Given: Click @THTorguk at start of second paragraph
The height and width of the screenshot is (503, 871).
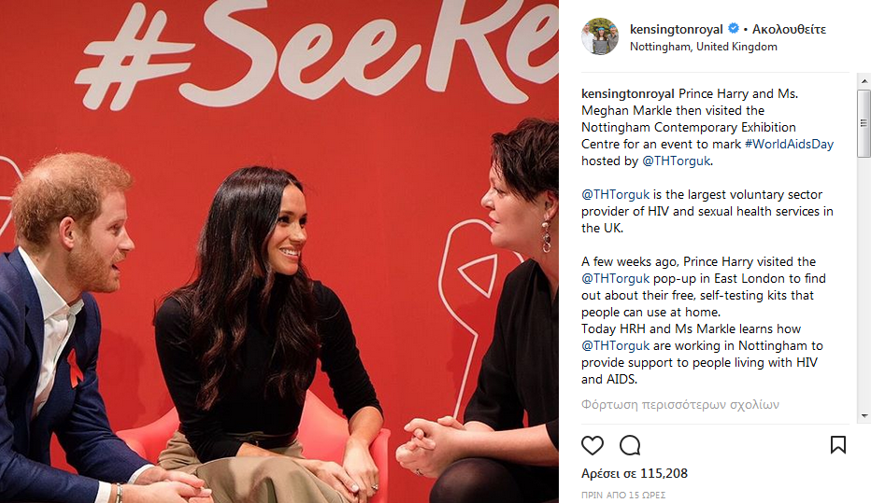Looking at the screenshot, I should pos(615,195).
